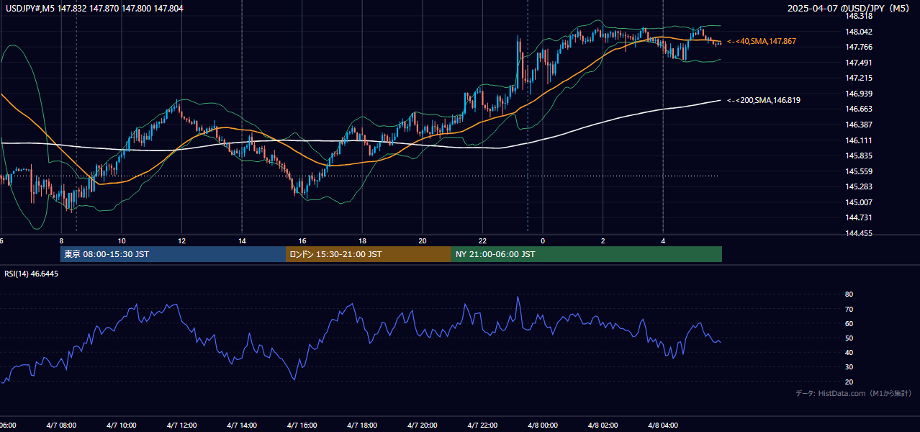
Task: Click the 4/8 02:00 date label
Action: tap(603, 426)
